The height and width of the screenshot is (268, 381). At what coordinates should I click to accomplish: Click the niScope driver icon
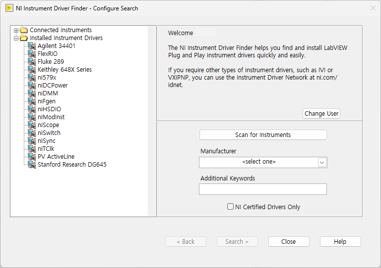pyautogui.click(x=32, y=125)
